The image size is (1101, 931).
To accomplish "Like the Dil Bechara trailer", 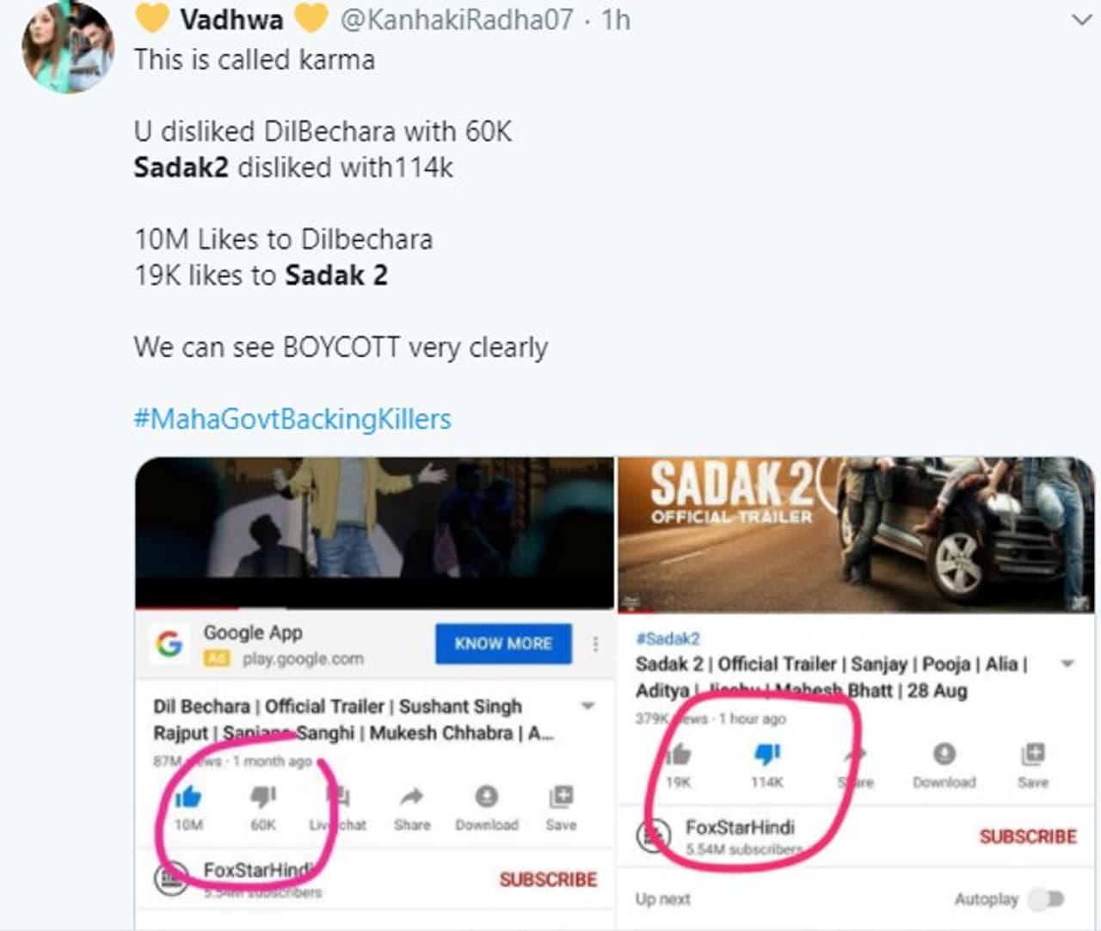I will pos(188,798).
